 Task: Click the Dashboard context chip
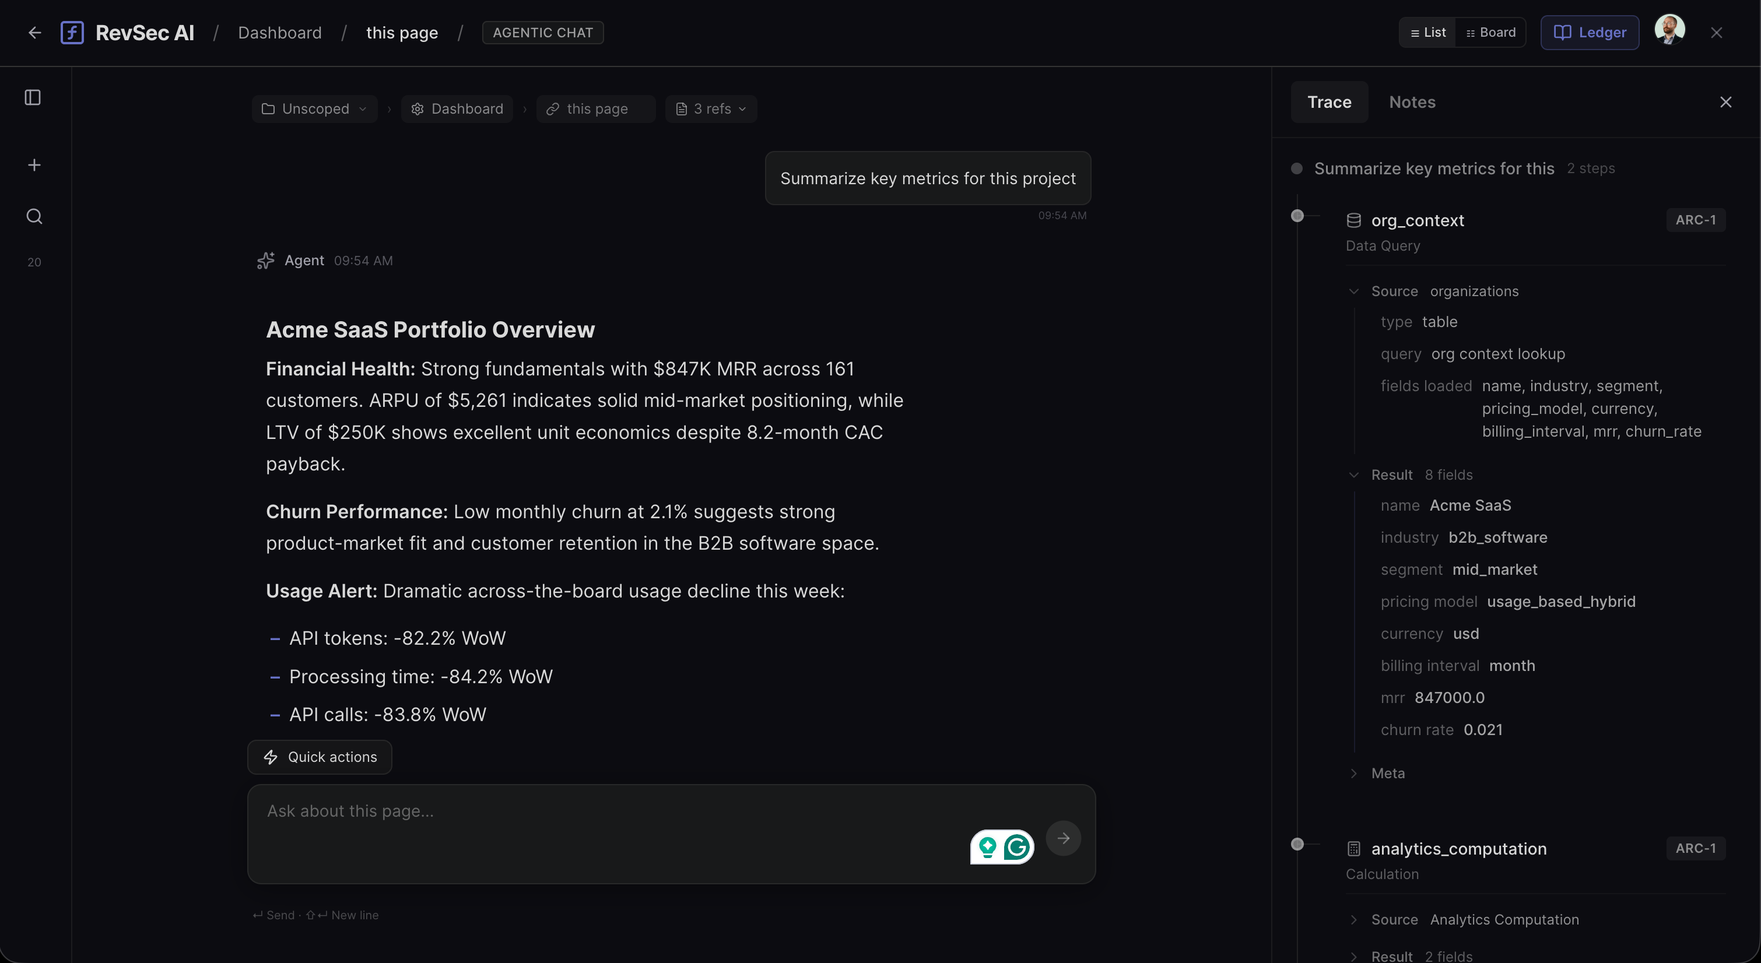pos(457,108)
